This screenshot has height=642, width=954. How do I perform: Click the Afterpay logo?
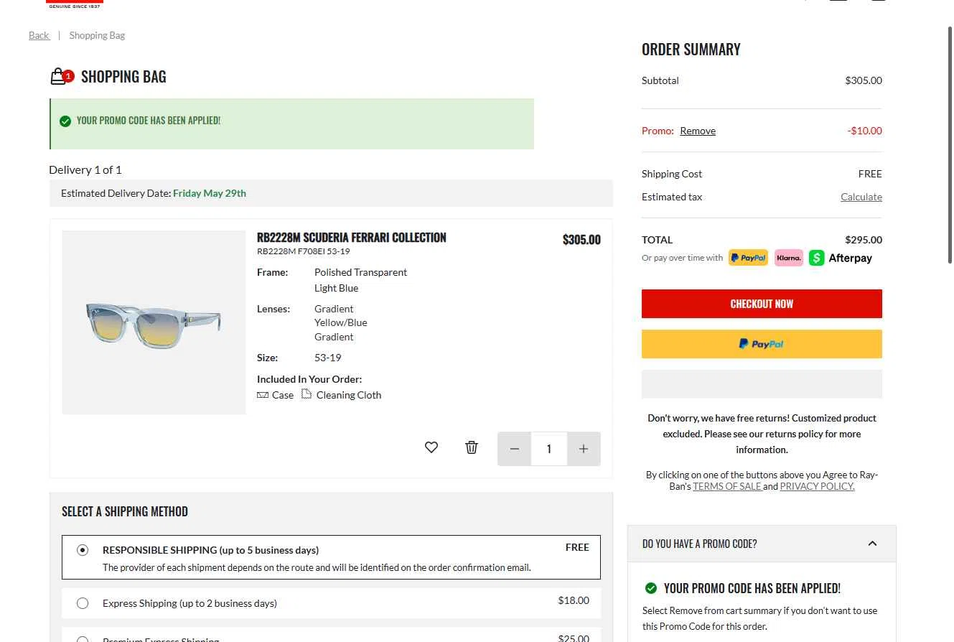[x=841, y=258]
